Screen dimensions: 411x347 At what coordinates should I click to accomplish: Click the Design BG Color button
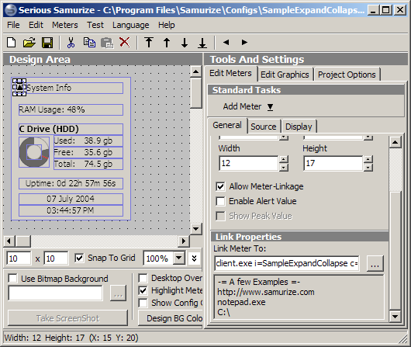coord(171,318)
